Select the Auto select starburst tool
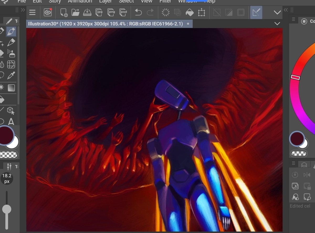Screen dimensions: 315x233 (x=2, y=88)
